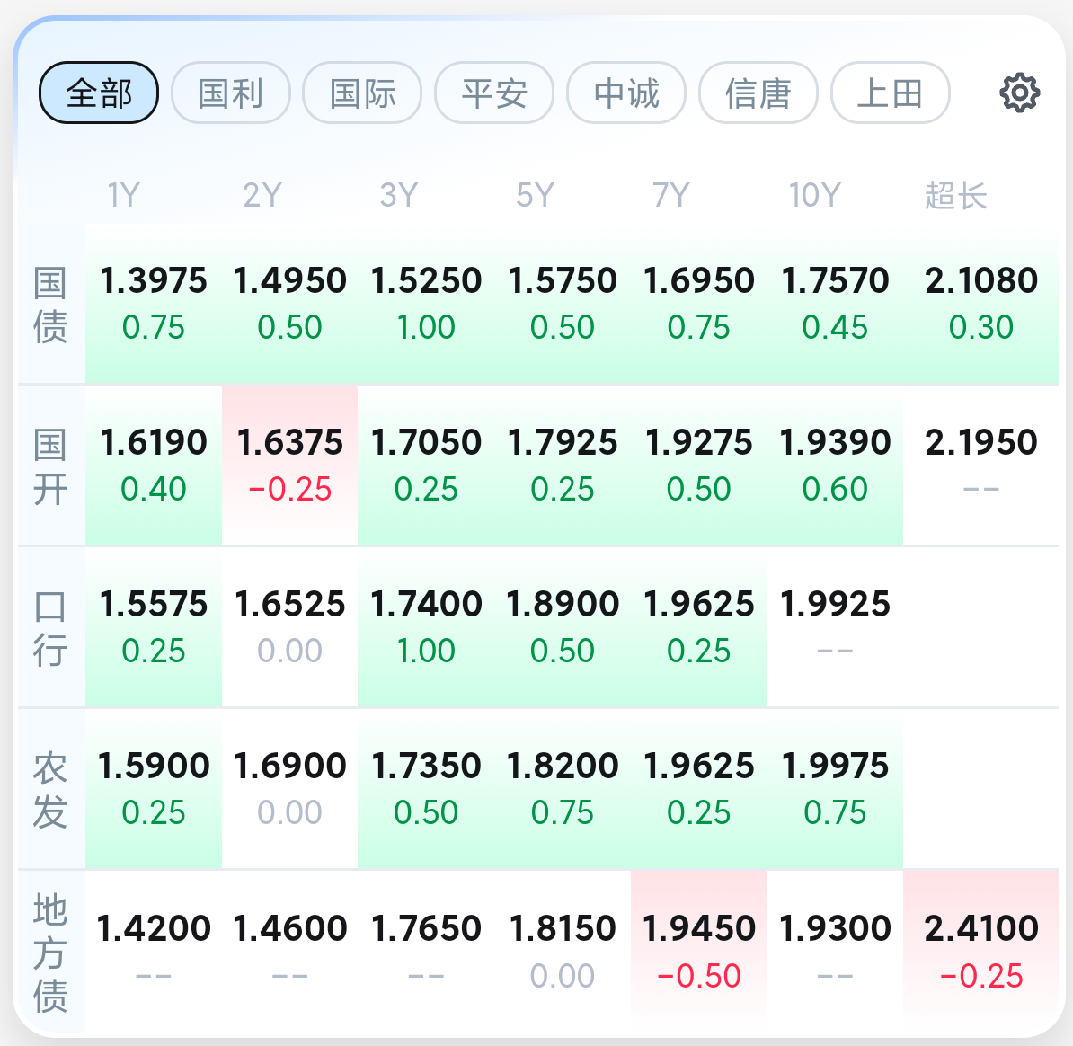Switch to the 信唐 tab
Viewport: 1073px width, 1046px height.
click(x=758, y=93)
